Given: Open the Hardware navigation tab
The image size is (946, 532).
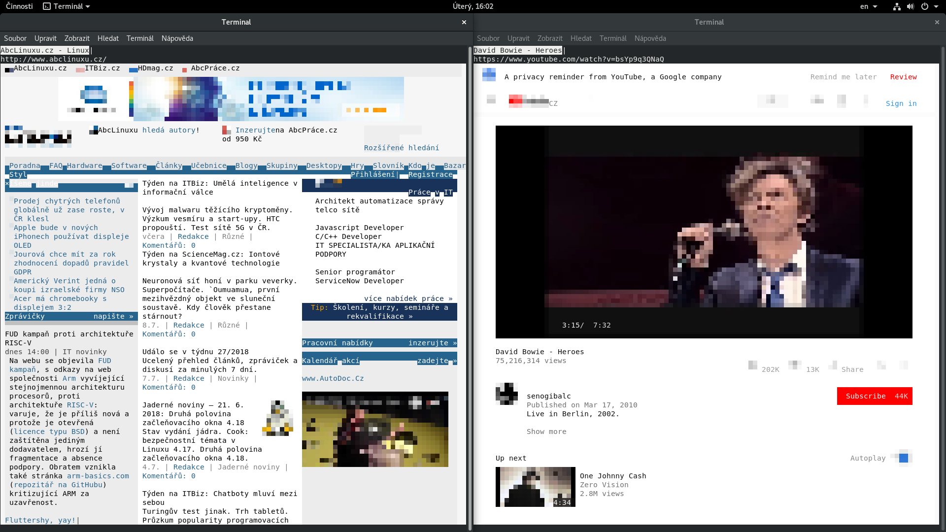Looking at the screenshot, I should [85, 166].
